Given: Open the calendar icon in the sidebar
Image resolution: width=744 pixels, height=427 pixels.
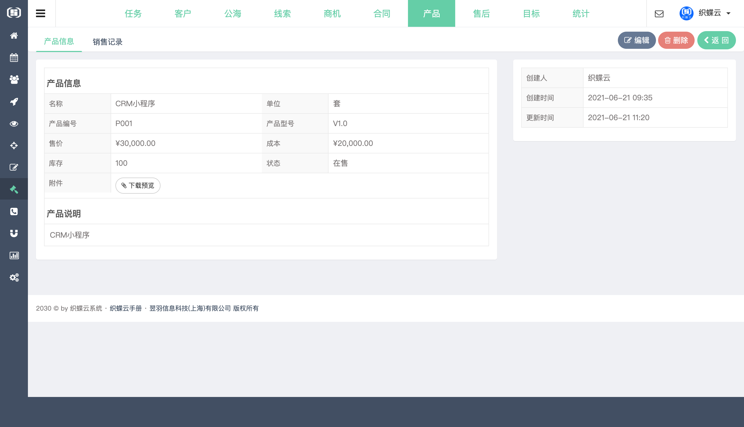Looking at the screenshot, I should [x=14, y=57].
